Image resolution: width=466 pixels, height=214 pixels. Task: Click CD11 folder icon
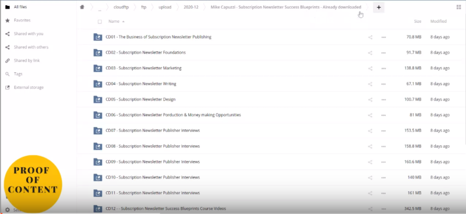pyautogui.click(x=98, y=193)
